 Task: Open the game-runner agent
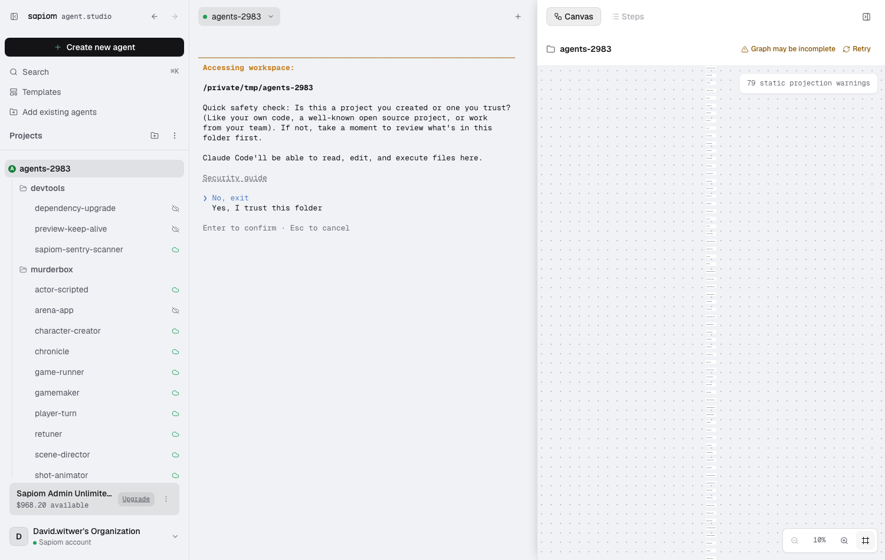click(x=60, y=372)
